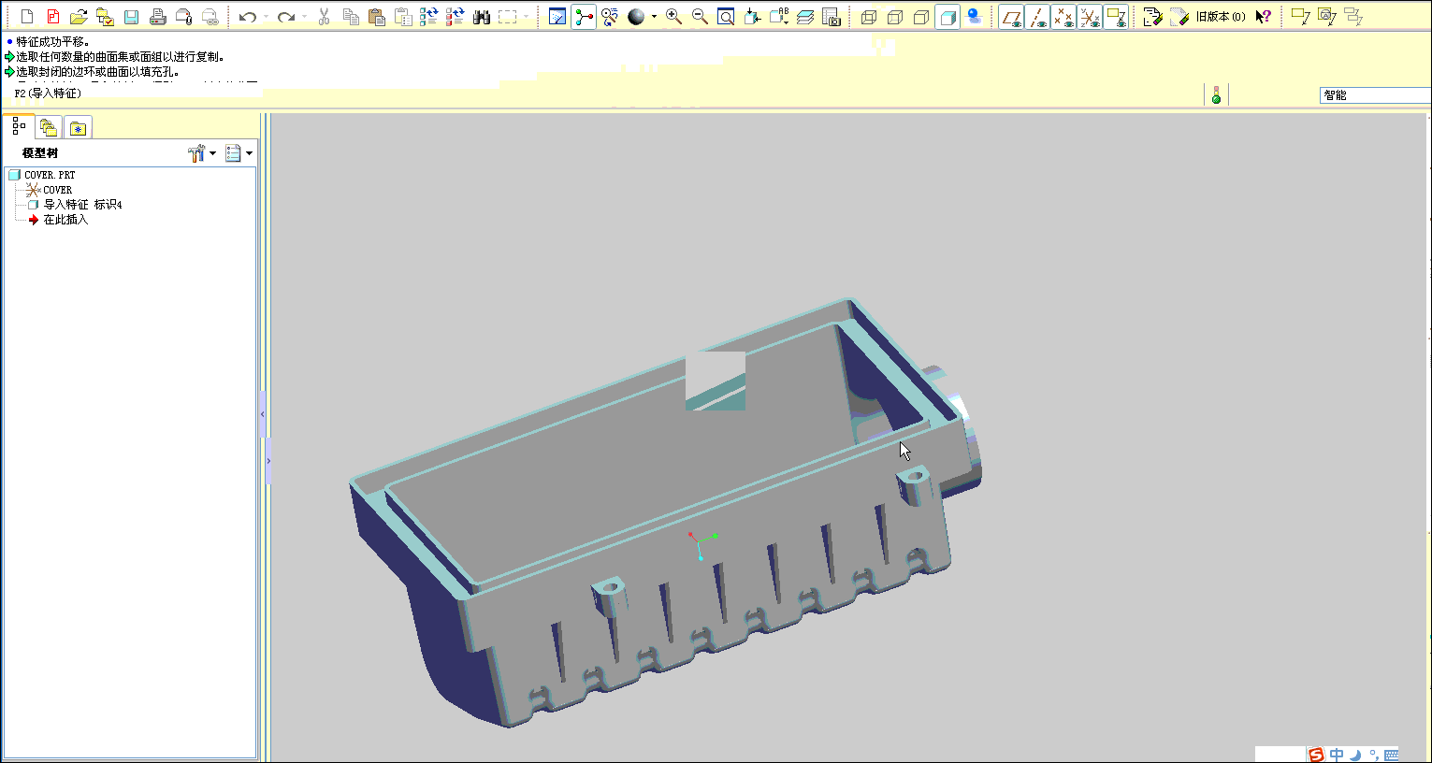Click the Regenerate model icon

click(429, 17)
